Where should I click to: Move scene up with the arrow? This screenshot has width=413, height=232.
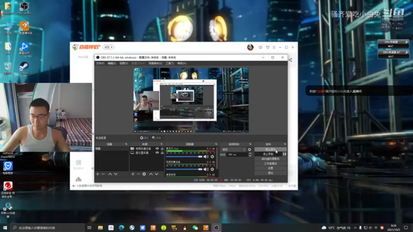110,174
